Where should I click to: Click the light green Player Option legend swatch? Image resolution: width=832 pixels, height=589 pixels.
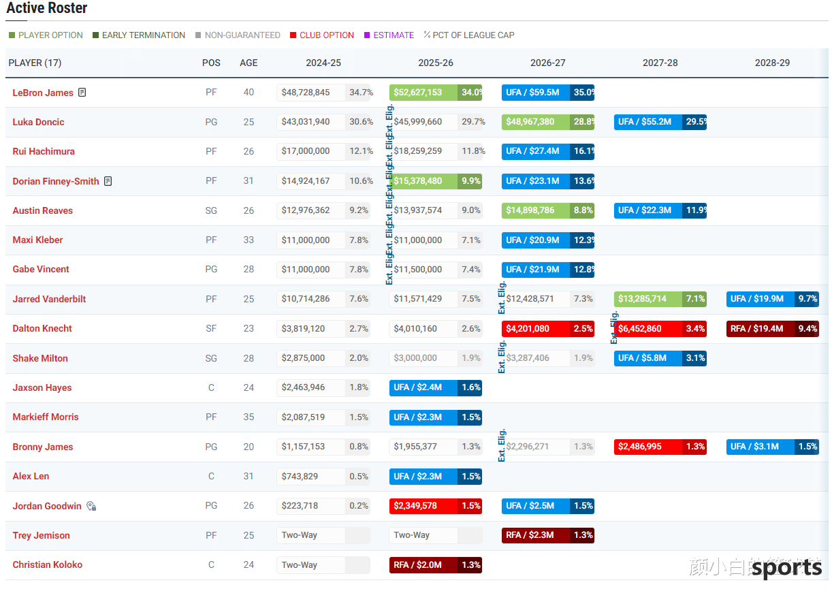pyautogui.click(x=12, y=35)
